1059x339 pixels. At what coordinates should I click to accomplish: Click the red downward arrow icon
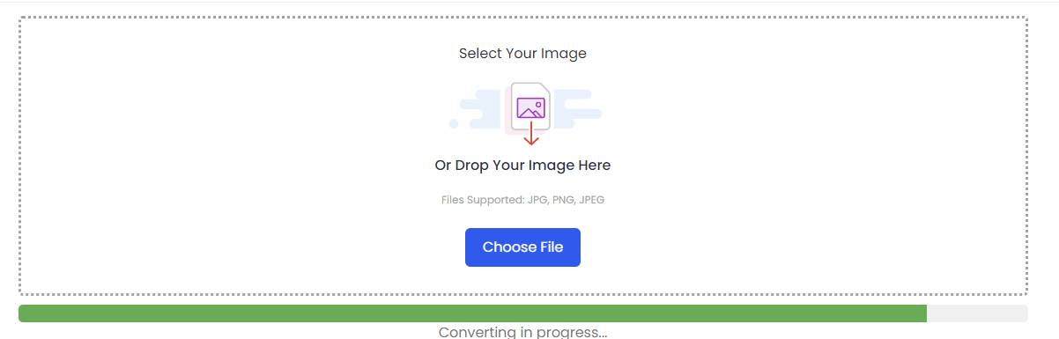click(x=530, y=133)
